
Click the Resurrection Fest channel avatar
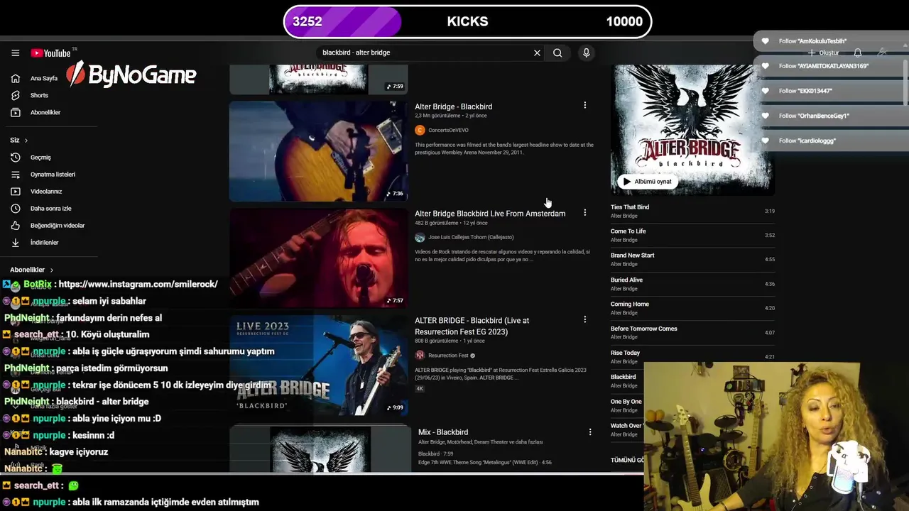tap(420, 355)
